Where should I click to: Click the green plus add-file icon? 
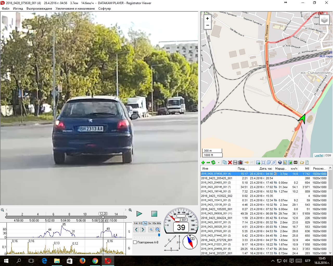(x=203, y=163)
